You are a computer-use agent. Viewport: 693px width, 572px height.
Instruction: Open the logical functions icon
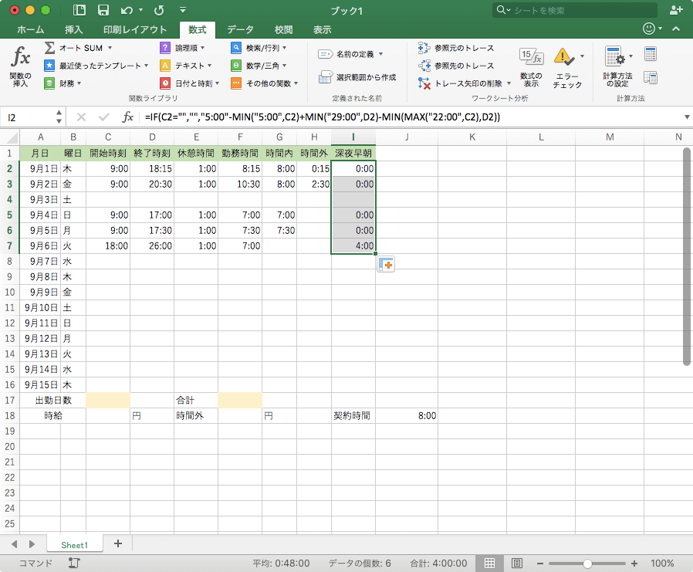tap(165, 48)
